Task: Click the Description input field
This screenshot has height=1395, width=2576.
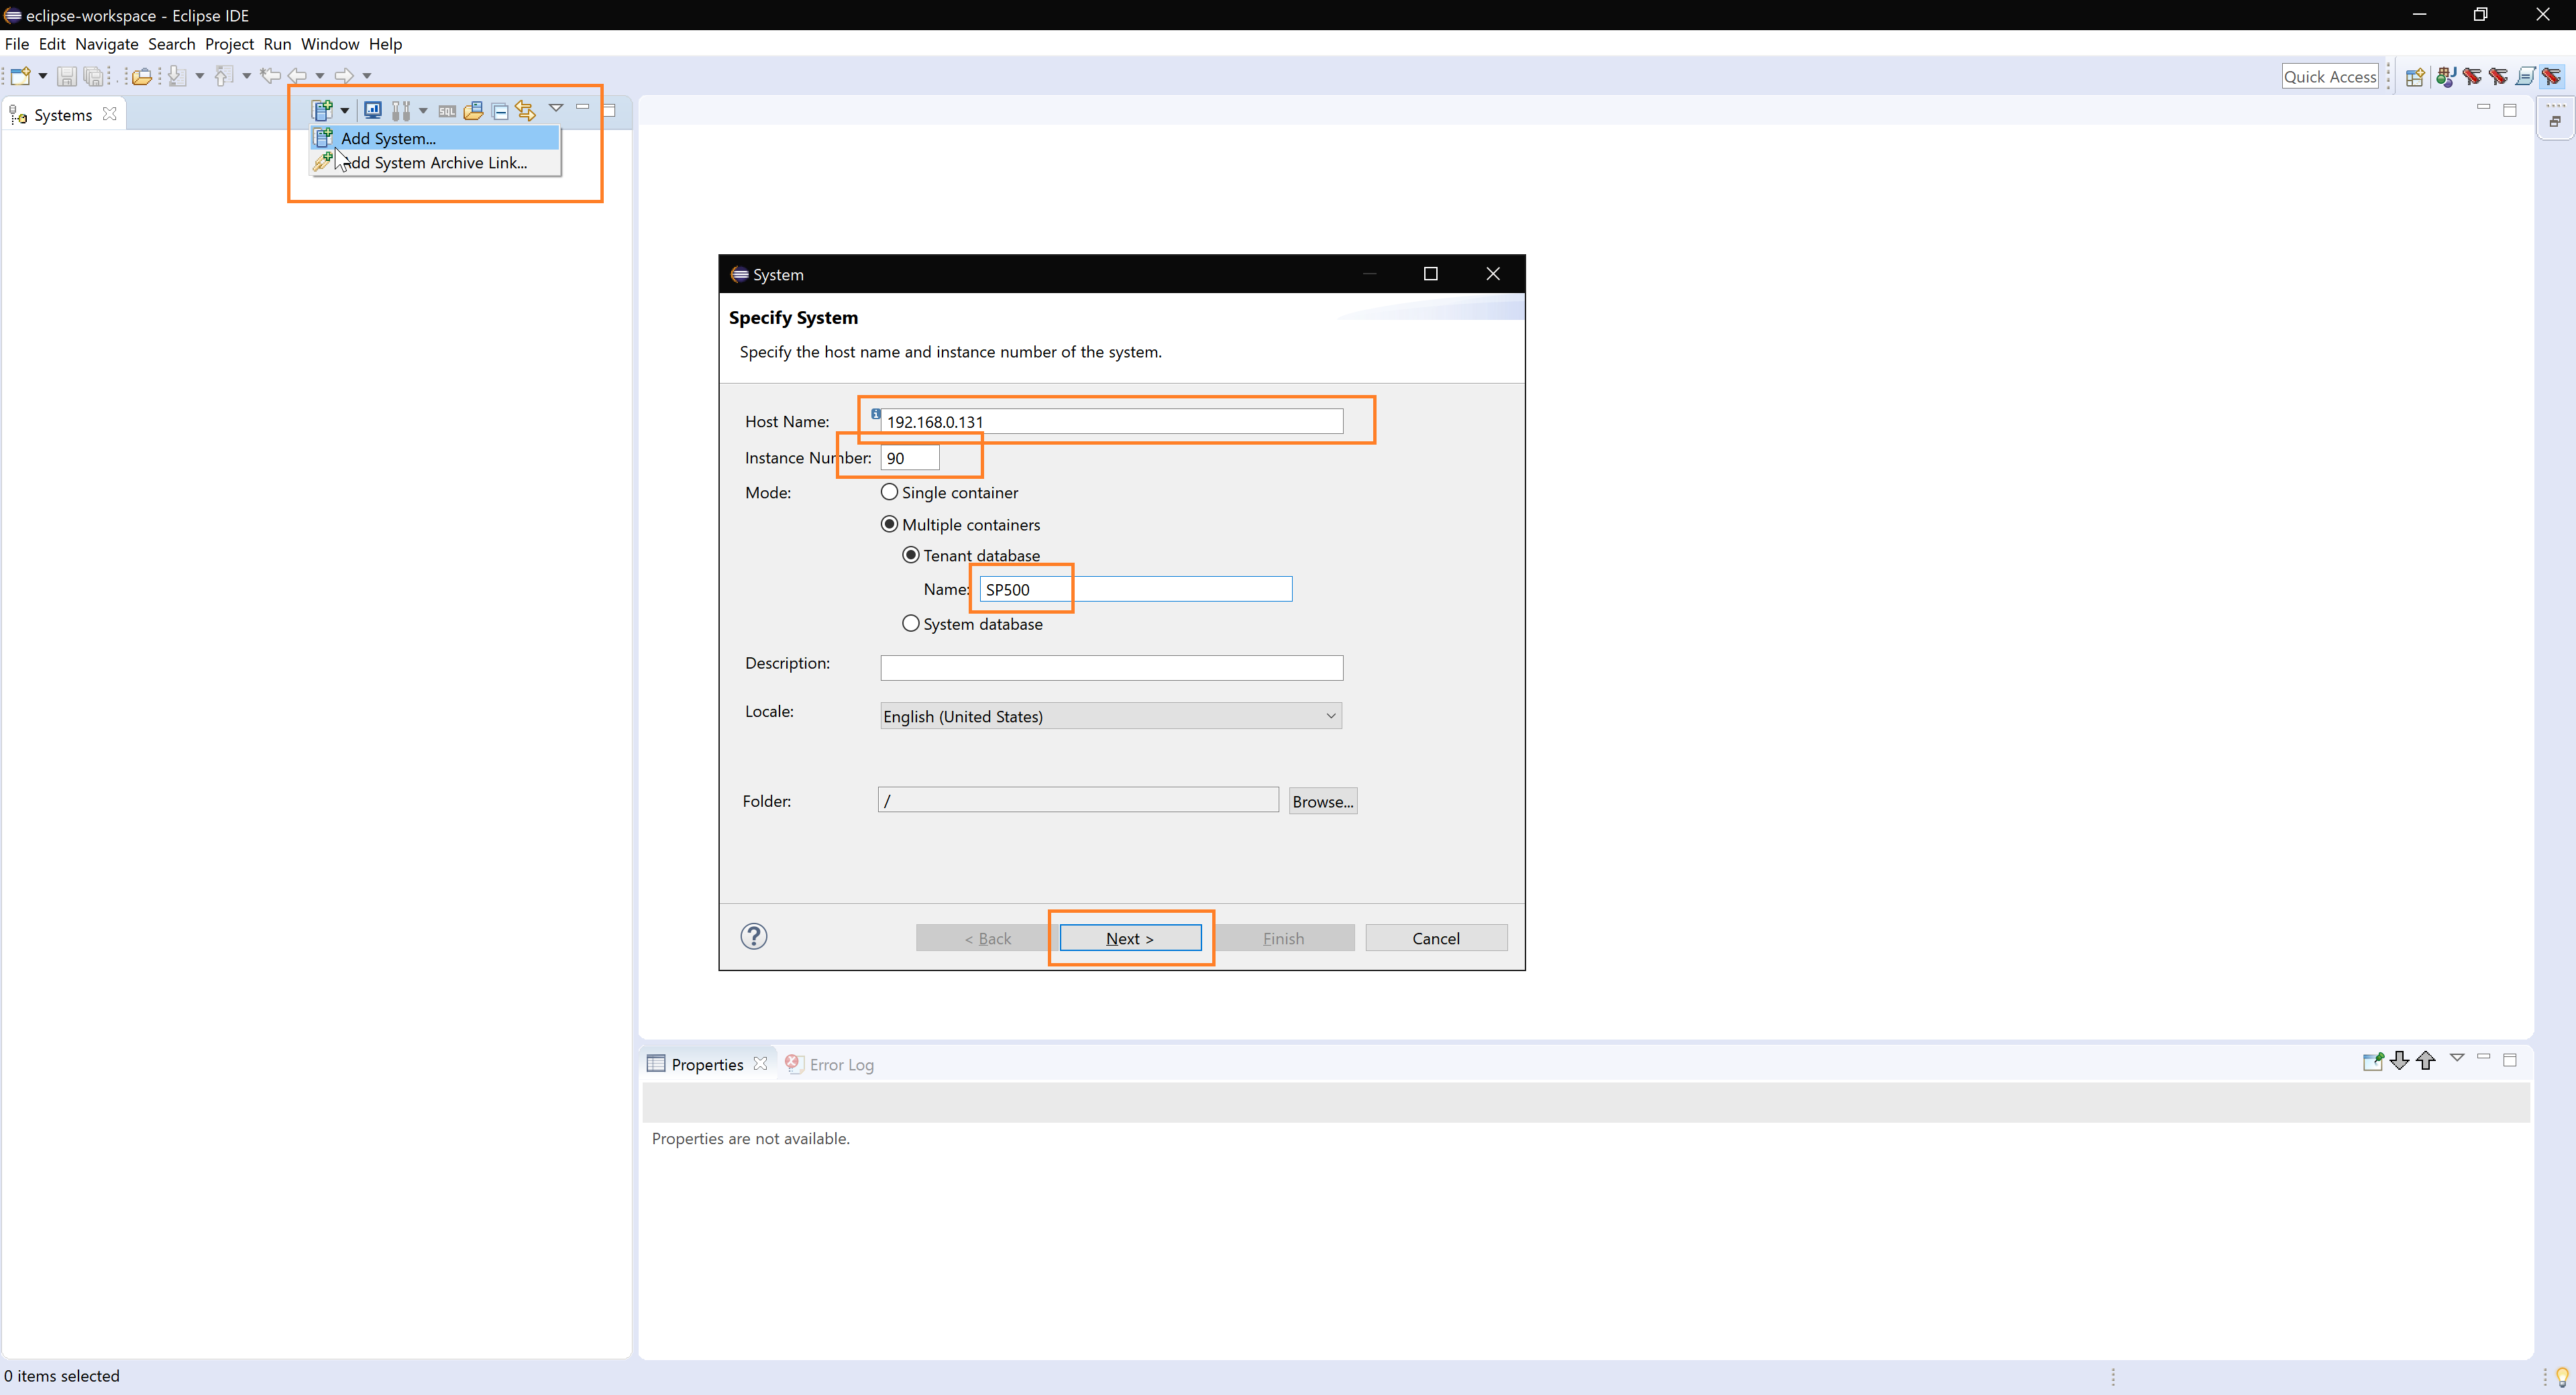Action: point(1111,668)
